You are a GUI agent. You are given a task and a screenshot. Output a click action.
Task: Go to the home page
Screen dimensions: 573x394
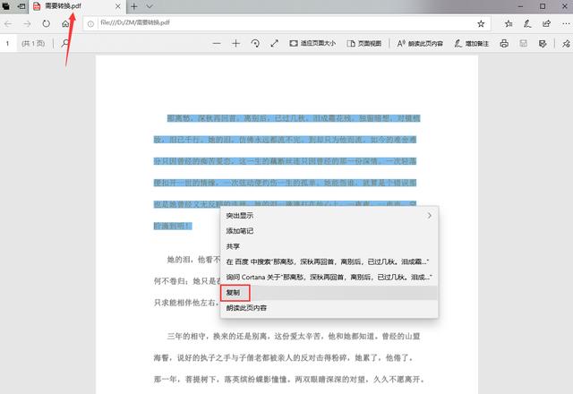click(65, 24)
